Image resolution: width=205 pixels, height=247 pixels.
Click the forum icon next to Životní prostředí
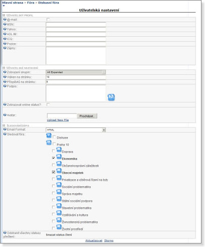click(59, 227)
